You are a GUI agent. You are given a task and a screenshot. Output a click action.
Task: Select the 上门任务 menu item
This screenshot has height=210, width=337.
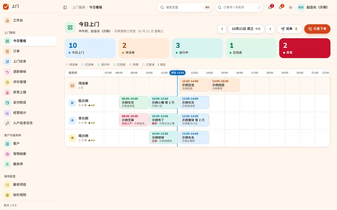[x=29, y=62]
